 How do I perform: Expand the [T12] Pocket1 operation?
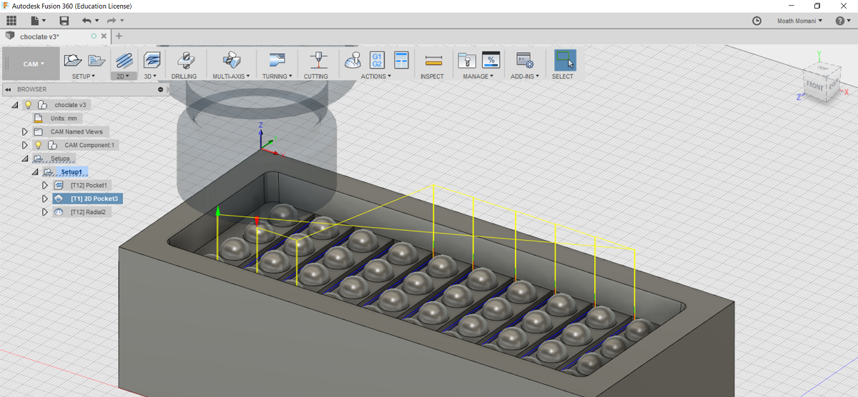[x=45, y=186]
